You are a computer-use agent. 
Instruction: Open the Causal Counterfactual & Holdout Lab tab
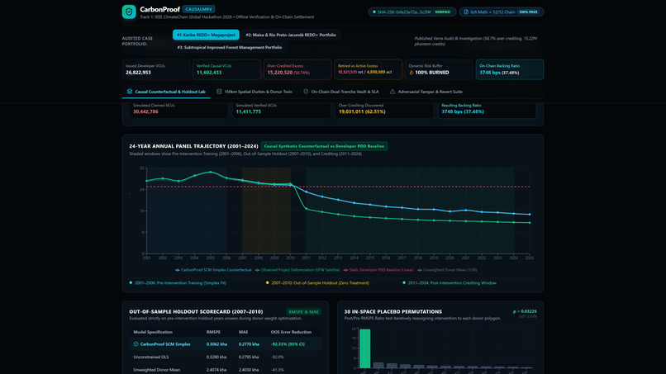tap(166, 92)
